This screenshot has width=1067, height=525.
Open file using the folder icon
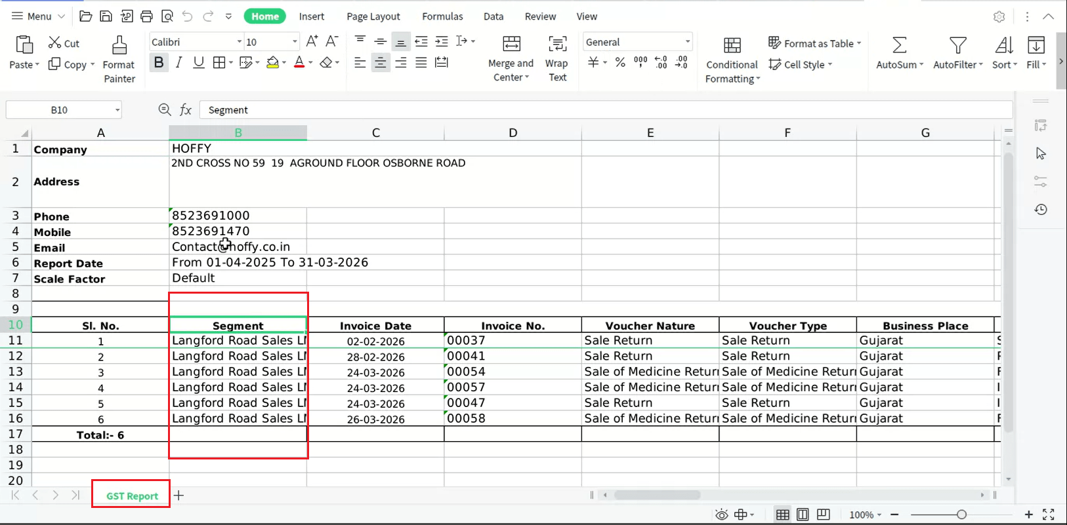[x=85, y=16]
